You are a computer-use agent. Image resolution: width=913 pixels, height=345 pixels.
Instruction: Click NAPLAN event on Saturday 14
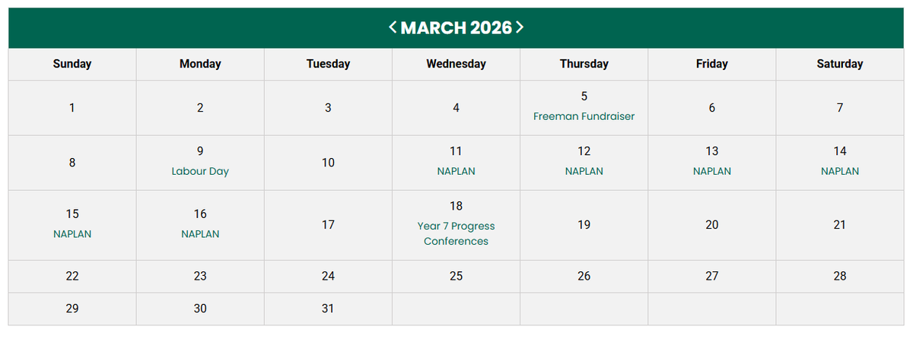pyautogui.click(x=839, y=171)
